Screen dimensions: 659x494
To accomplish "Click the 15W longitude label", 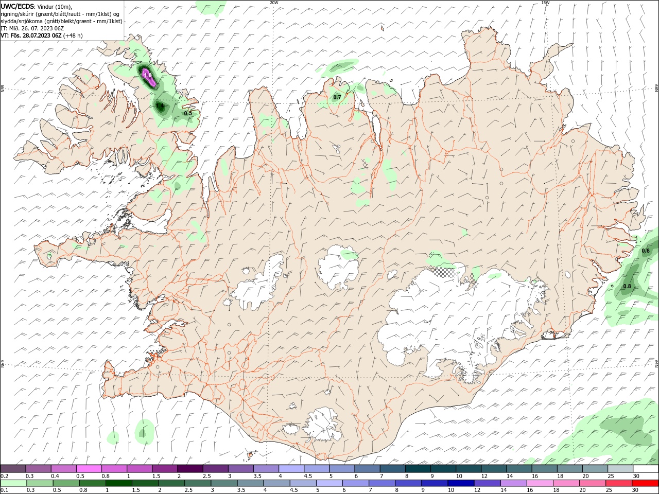I will point(545,3).
